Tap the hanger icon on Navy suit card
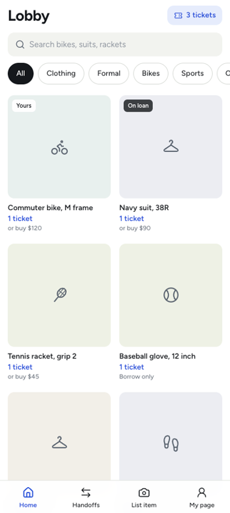Viewport: 230px width, 513px height. 171,146
